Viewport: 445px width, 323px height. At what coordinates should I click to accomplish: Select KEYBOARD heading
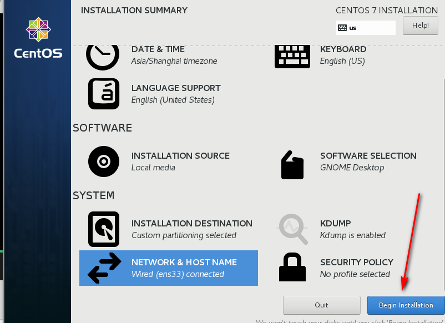tap(343, 49)
